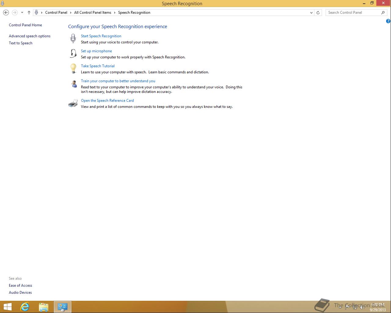Open Advanced speech options in sidebar
The image size is (391, 313).
tap(30, 36)
